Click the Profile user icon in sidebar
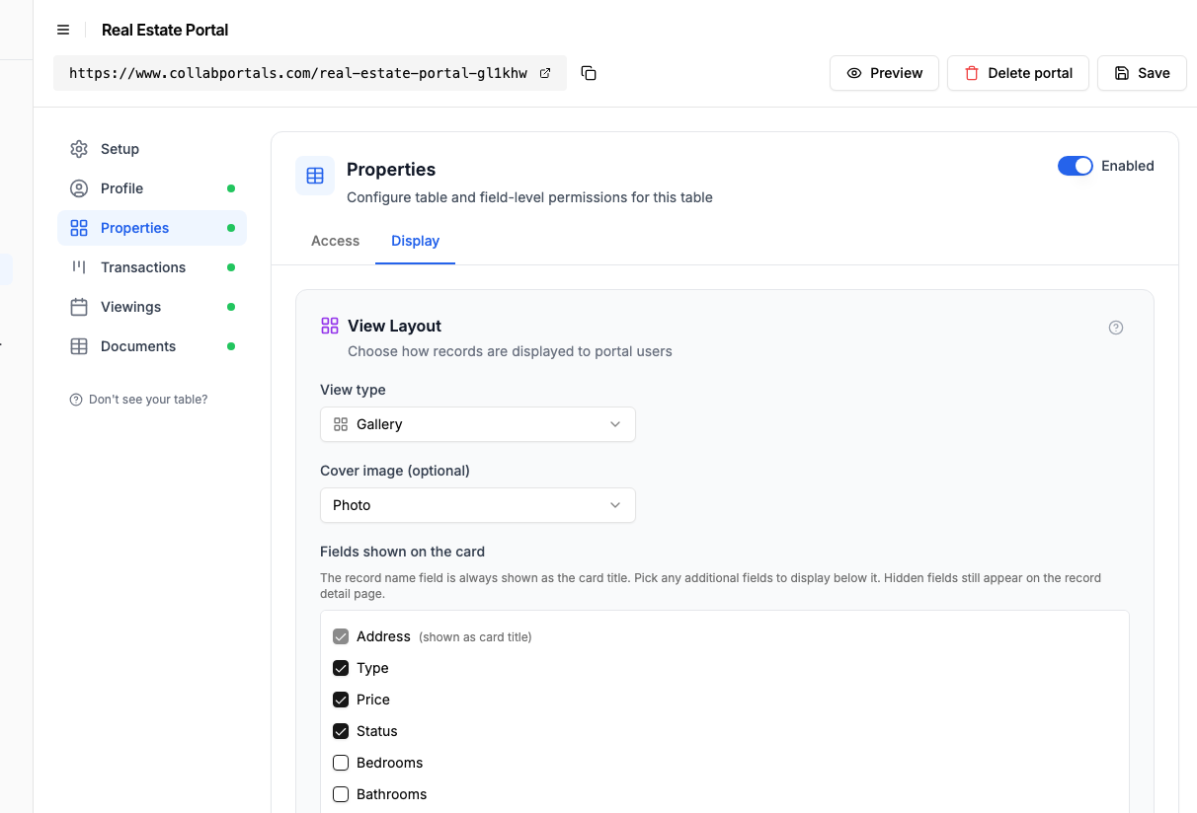This screenshot has width=1197, height=813. (x=79, y=188)
